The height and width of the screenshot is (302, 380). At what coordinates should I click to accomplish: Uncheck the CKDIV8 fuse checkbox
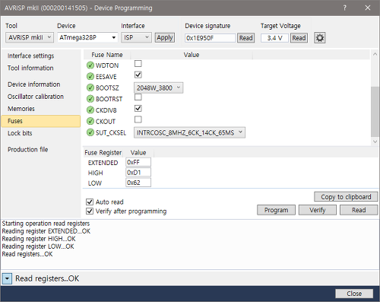(x=138, y=108)
